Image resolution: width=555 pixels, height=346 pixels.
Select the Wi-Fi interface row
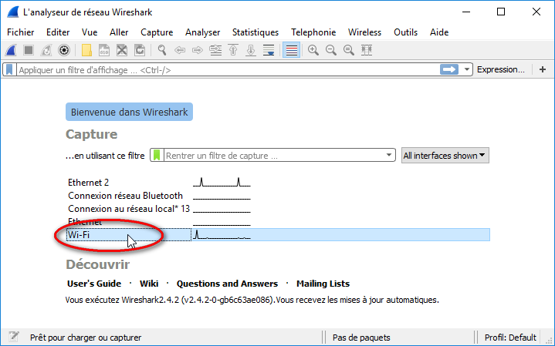(x=278, y=235)
